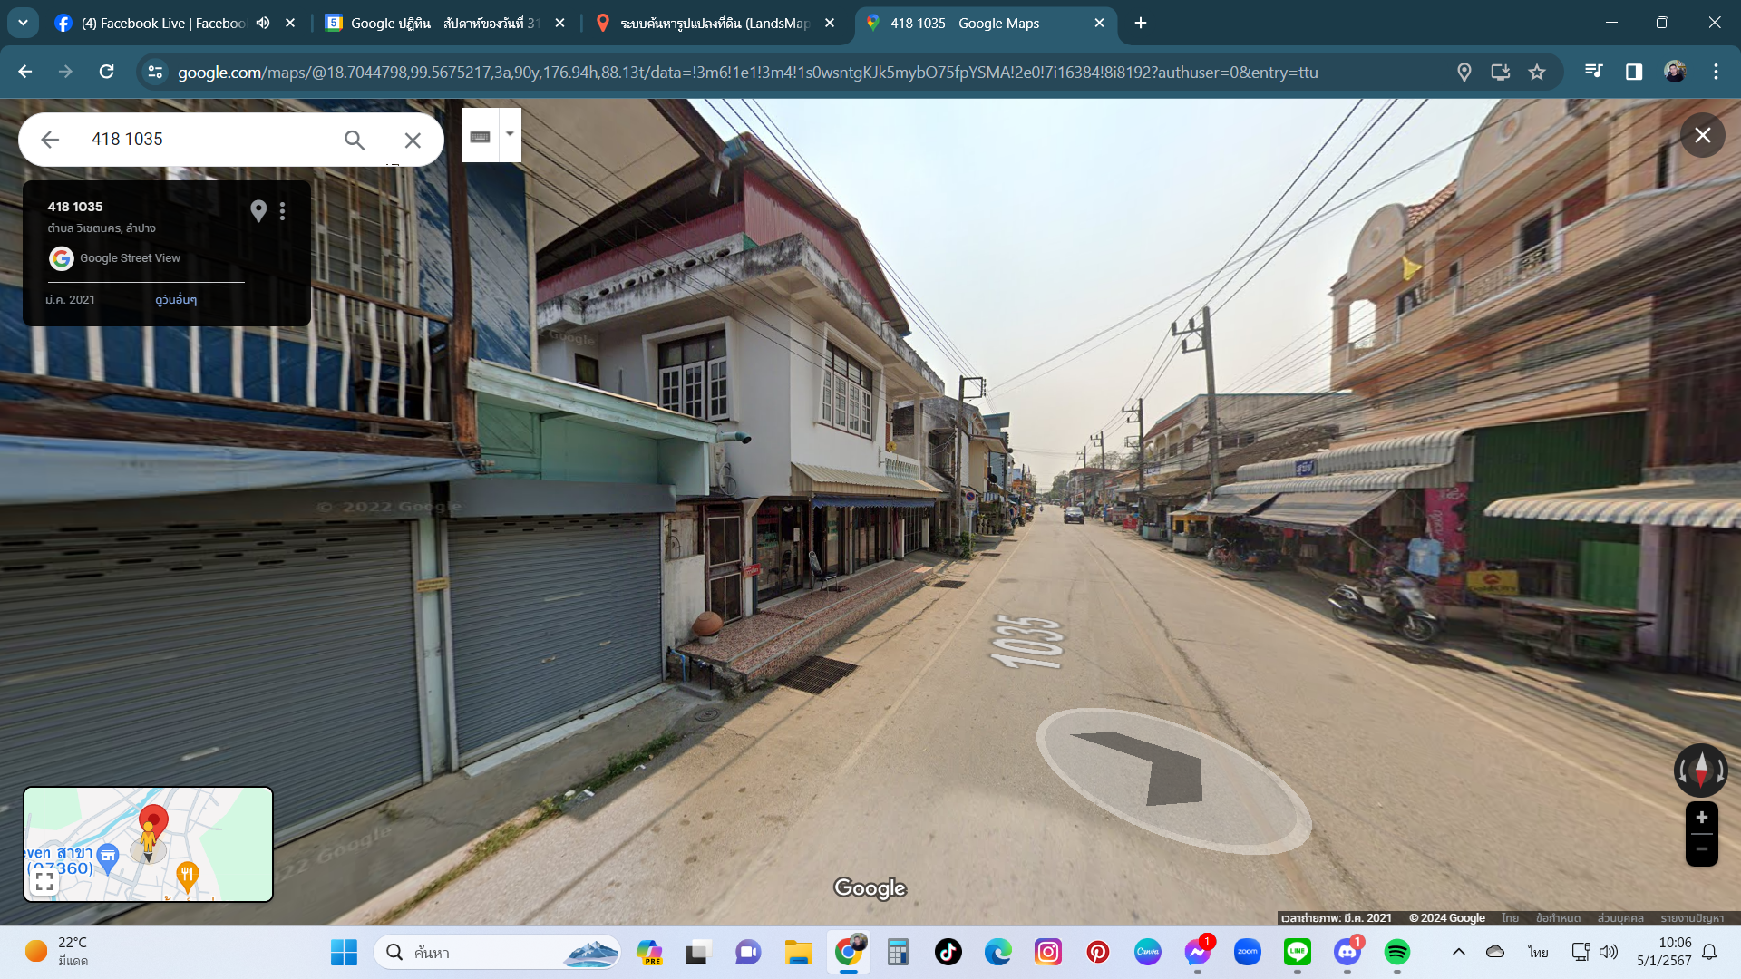Open 'ส่วนบุคคล' privacy link in footer
The image size is (1741, 979).
click(x=1620, y=917)
